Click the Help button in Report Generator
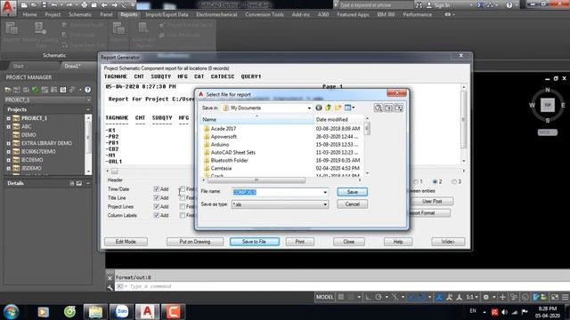This screenshot has height=320, width=570. [398, 242]
